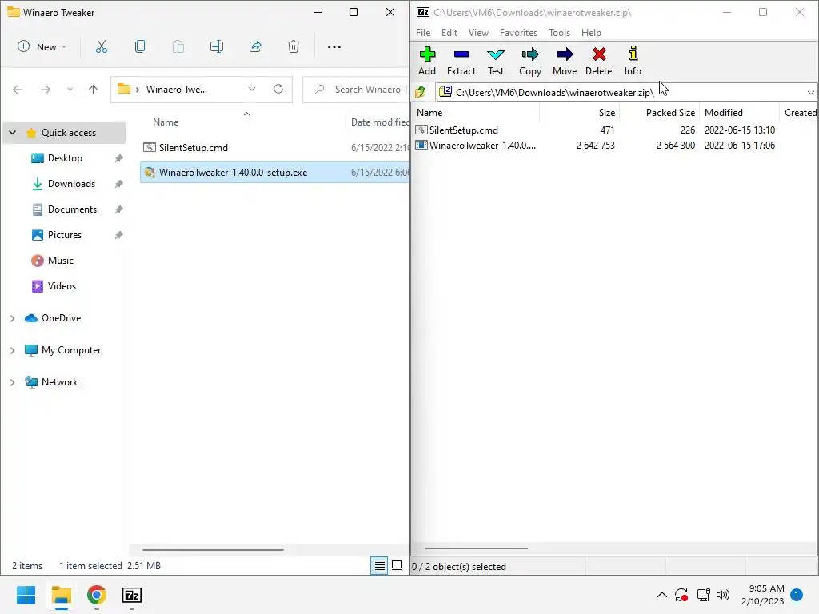This screenshot has height=614, width=819.
Task: Expand the My Computer node
Action: coord(13,350)
